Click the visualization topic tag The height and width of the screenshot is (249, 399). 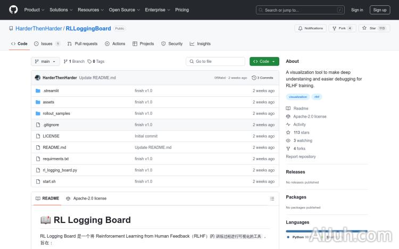298,97
